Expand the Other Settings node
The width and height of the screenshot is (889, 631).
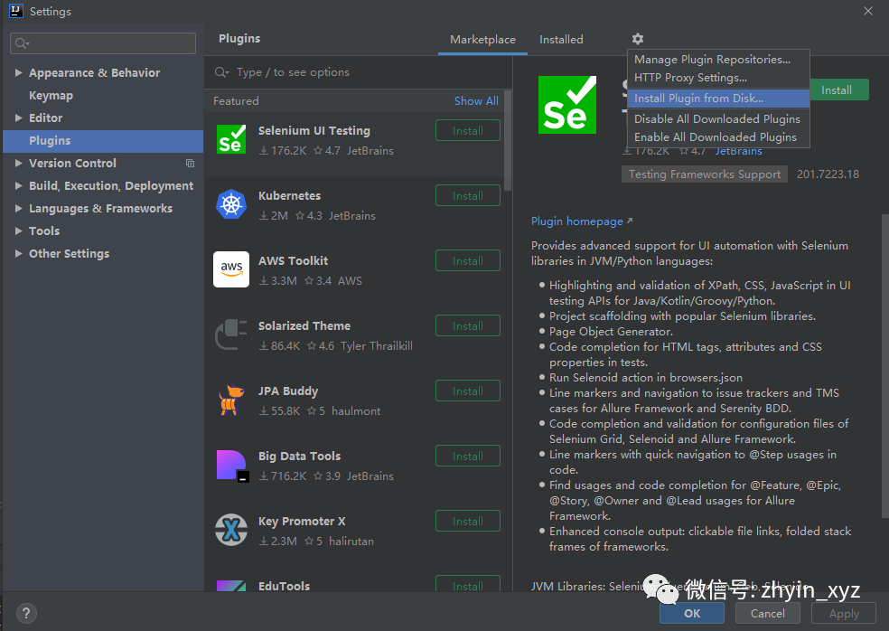tap(19, 254)
